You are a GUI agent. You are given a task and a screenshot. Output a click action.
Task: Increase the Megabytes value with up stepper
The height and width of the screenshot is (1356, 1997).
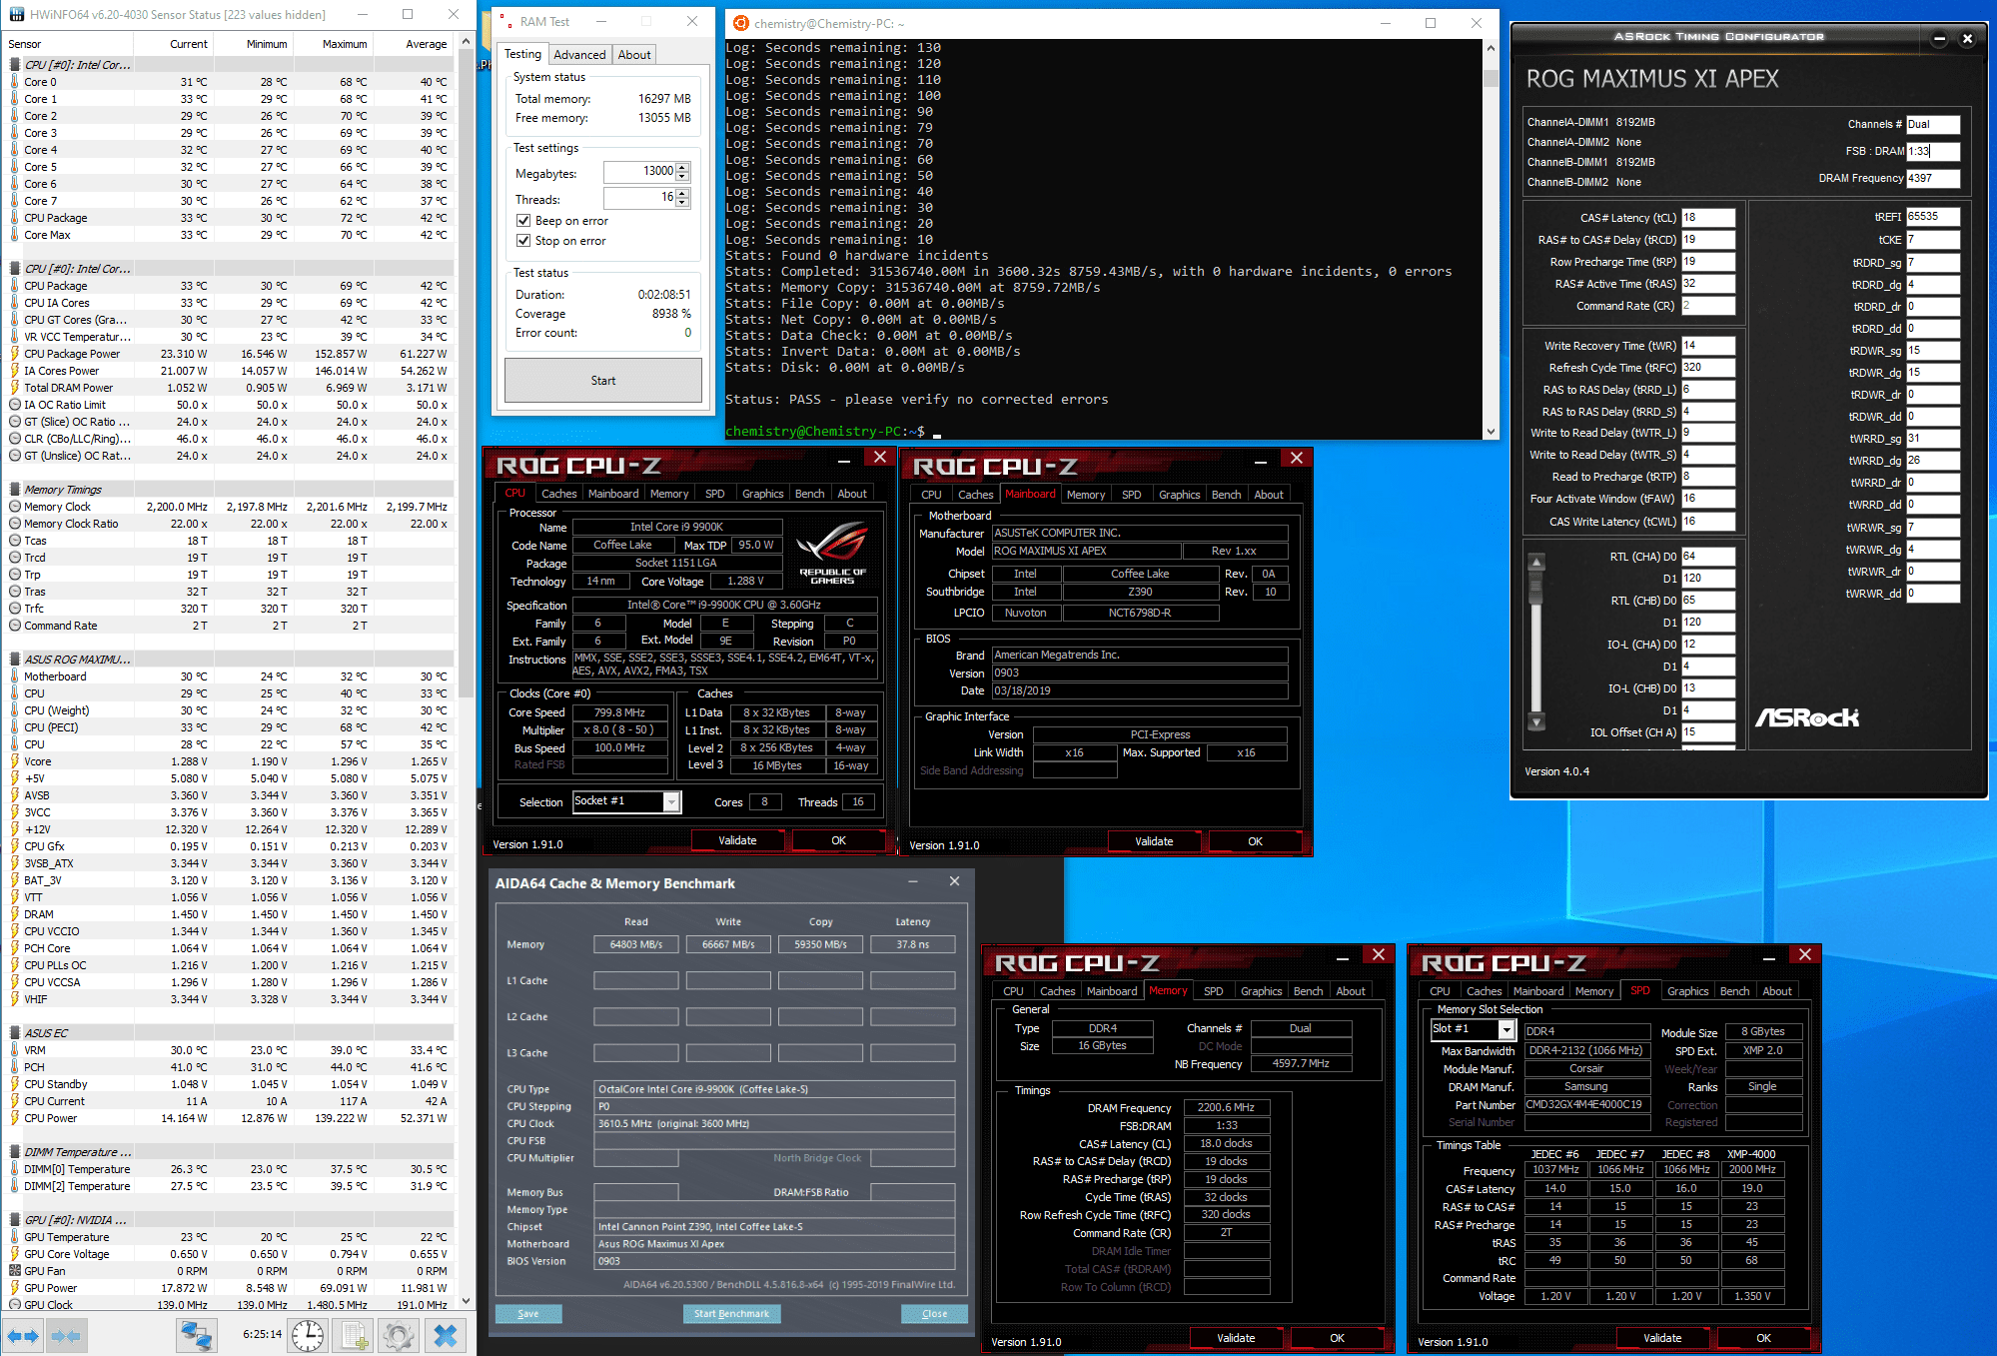682,167
